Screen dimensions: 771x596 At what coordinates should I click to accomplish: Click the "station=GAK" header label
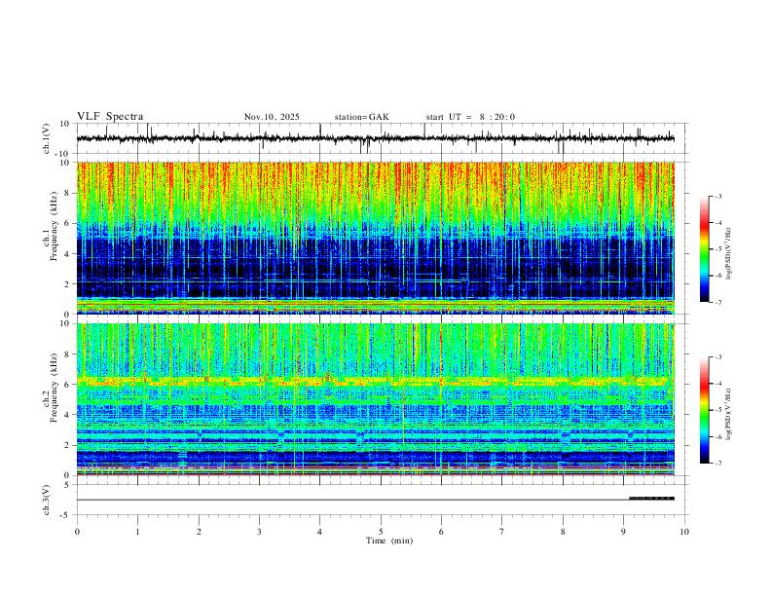pos(361,117)
